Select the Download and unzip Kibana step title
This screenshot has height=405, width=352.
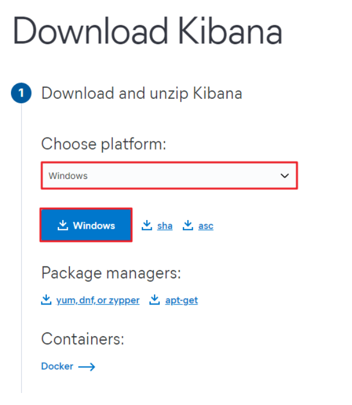[x=142, y=93]
